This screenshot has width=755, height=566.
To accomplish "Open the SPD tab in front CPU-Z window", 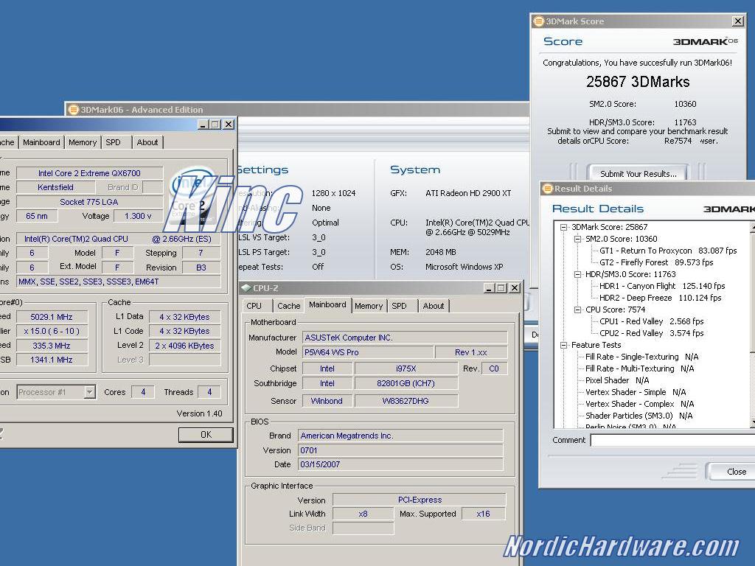I will [399, 306].
